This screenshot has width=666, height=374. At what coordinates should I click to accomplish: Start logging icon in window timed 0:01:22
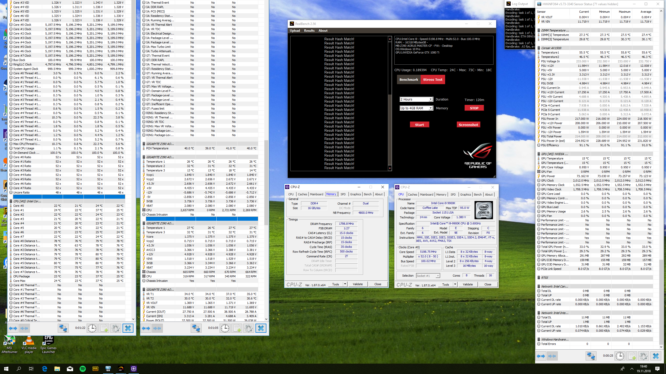click(x=104, y=328)
